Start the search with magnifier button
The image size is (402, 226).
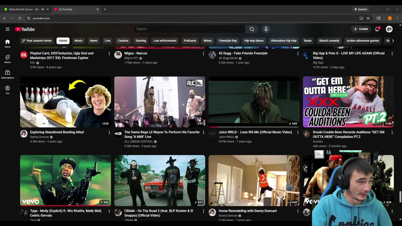[252, 29]
